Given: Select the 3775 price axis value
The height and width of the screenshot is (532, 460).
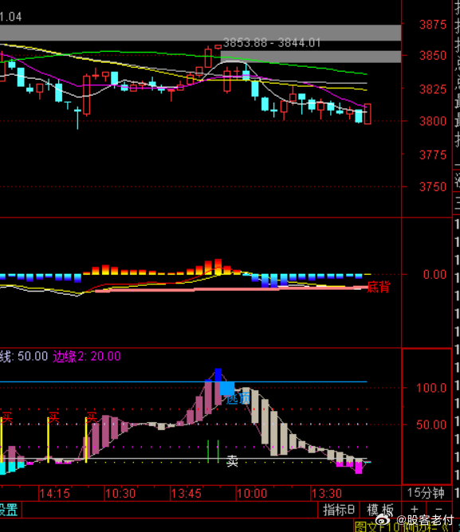Looking at the screenshot, I should pos(433,155).
